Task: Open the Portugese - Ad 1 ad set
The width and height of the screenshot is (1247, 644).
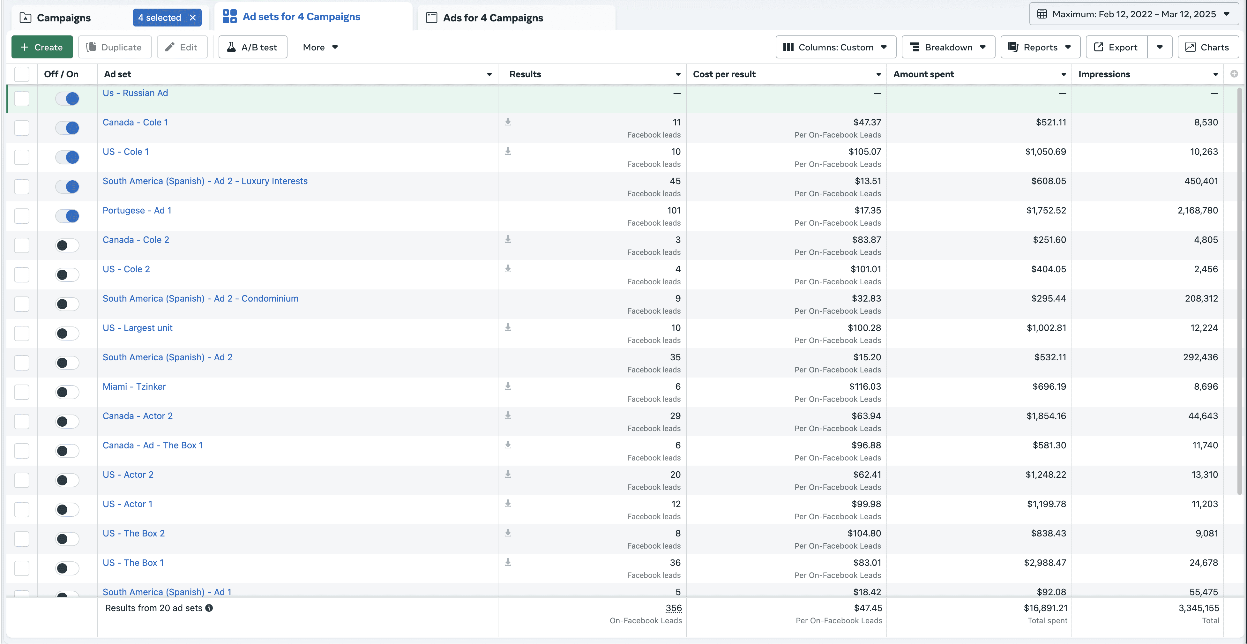Action: 137,210
